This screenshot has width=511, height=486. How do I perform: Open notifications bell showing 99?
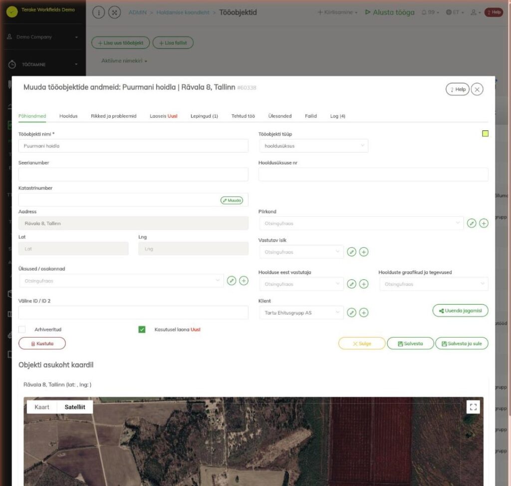point(430,12)
